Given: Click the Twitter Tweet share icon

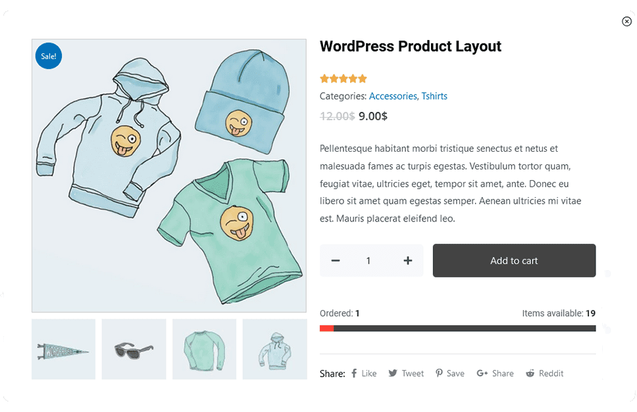Looking at the screenshot, I should pos(393,373).
